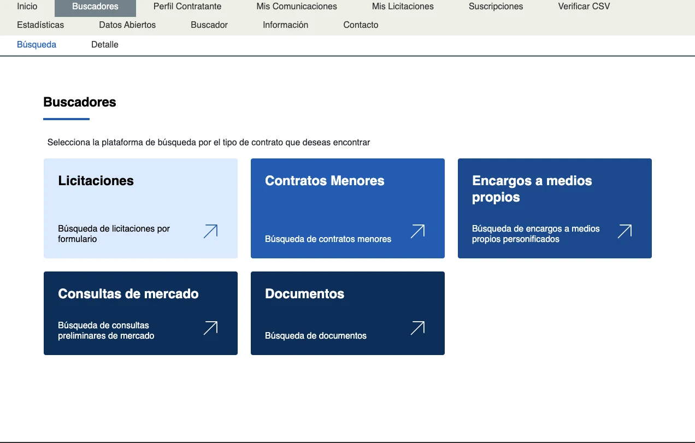Click the 'Buscadores' page heading
Screen dimensions: 695x443
[80, 102]
